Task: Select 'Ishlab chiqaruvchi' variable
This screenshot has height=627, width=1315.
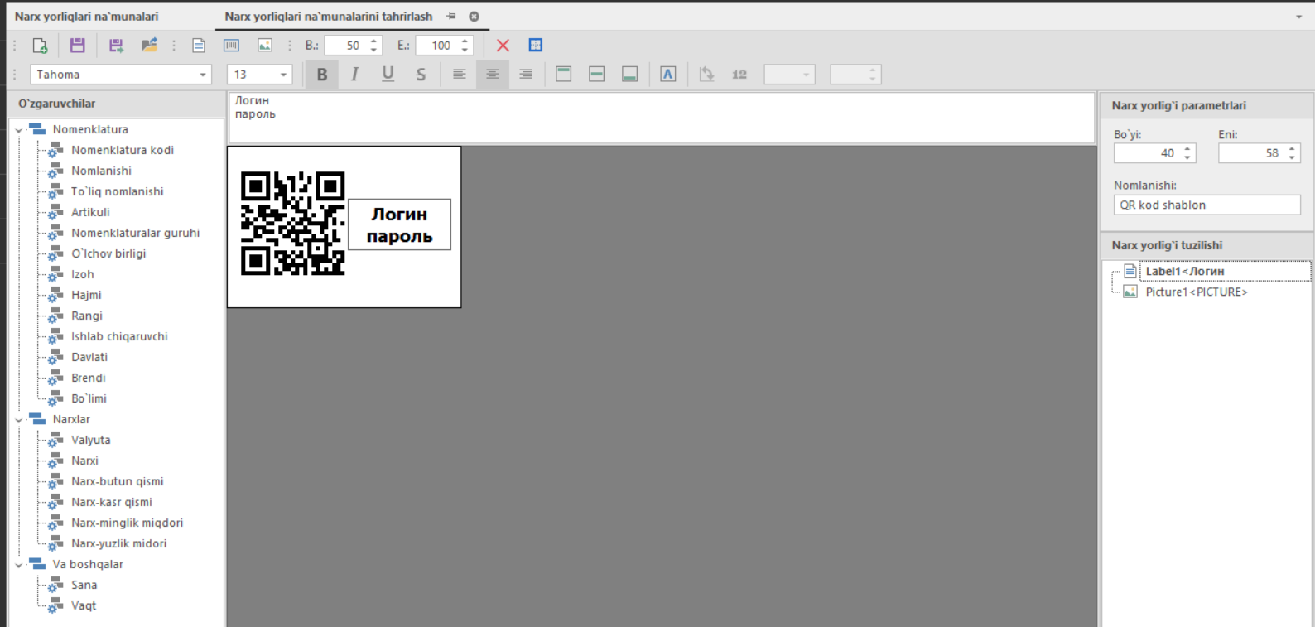Action: [x=119, y=336]
